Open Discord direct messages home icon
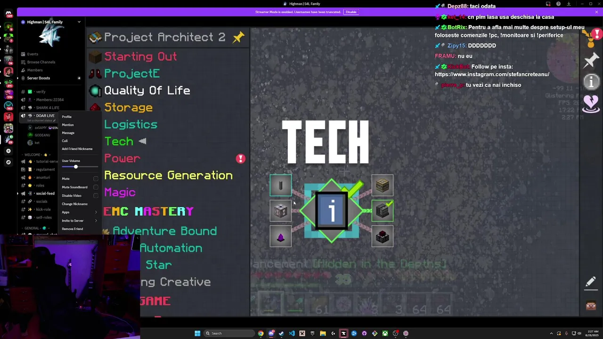 tap(8, 14)
